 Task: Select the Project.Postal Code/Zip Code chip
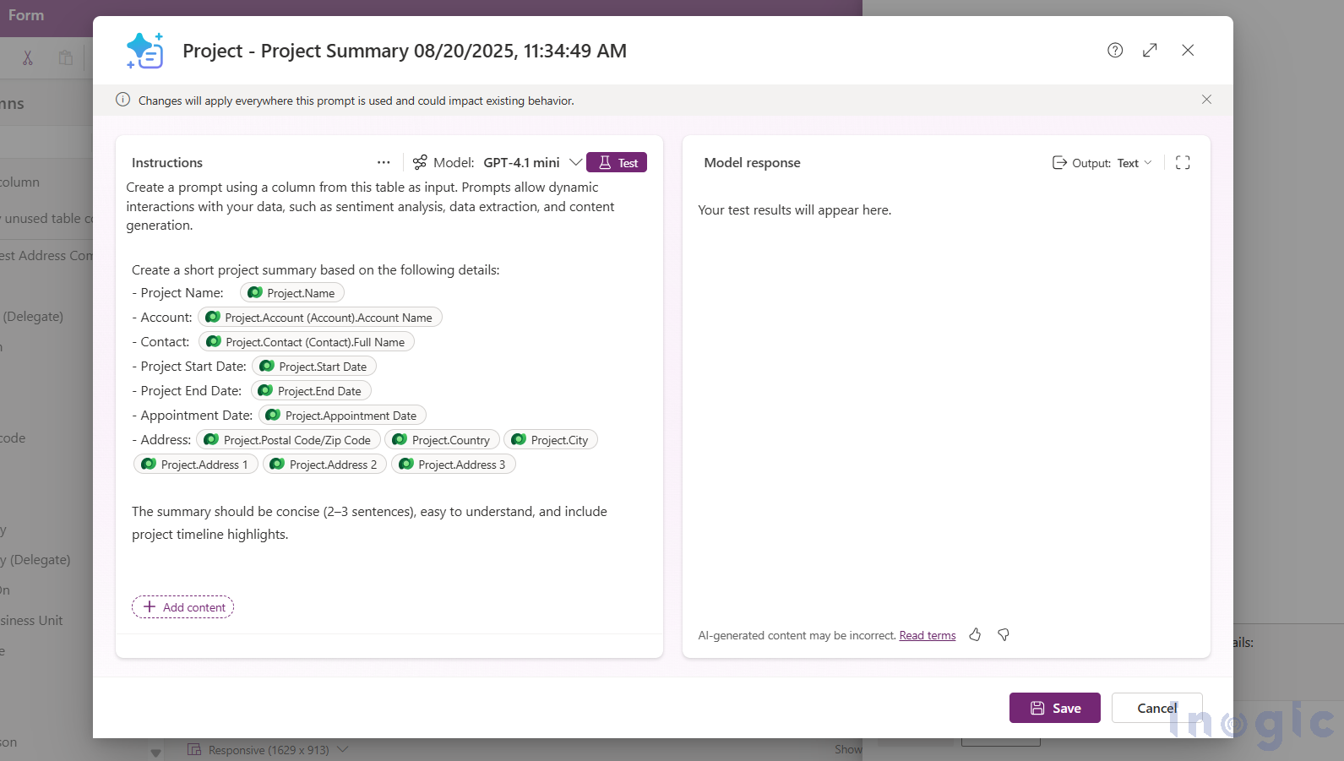point(288,440)
